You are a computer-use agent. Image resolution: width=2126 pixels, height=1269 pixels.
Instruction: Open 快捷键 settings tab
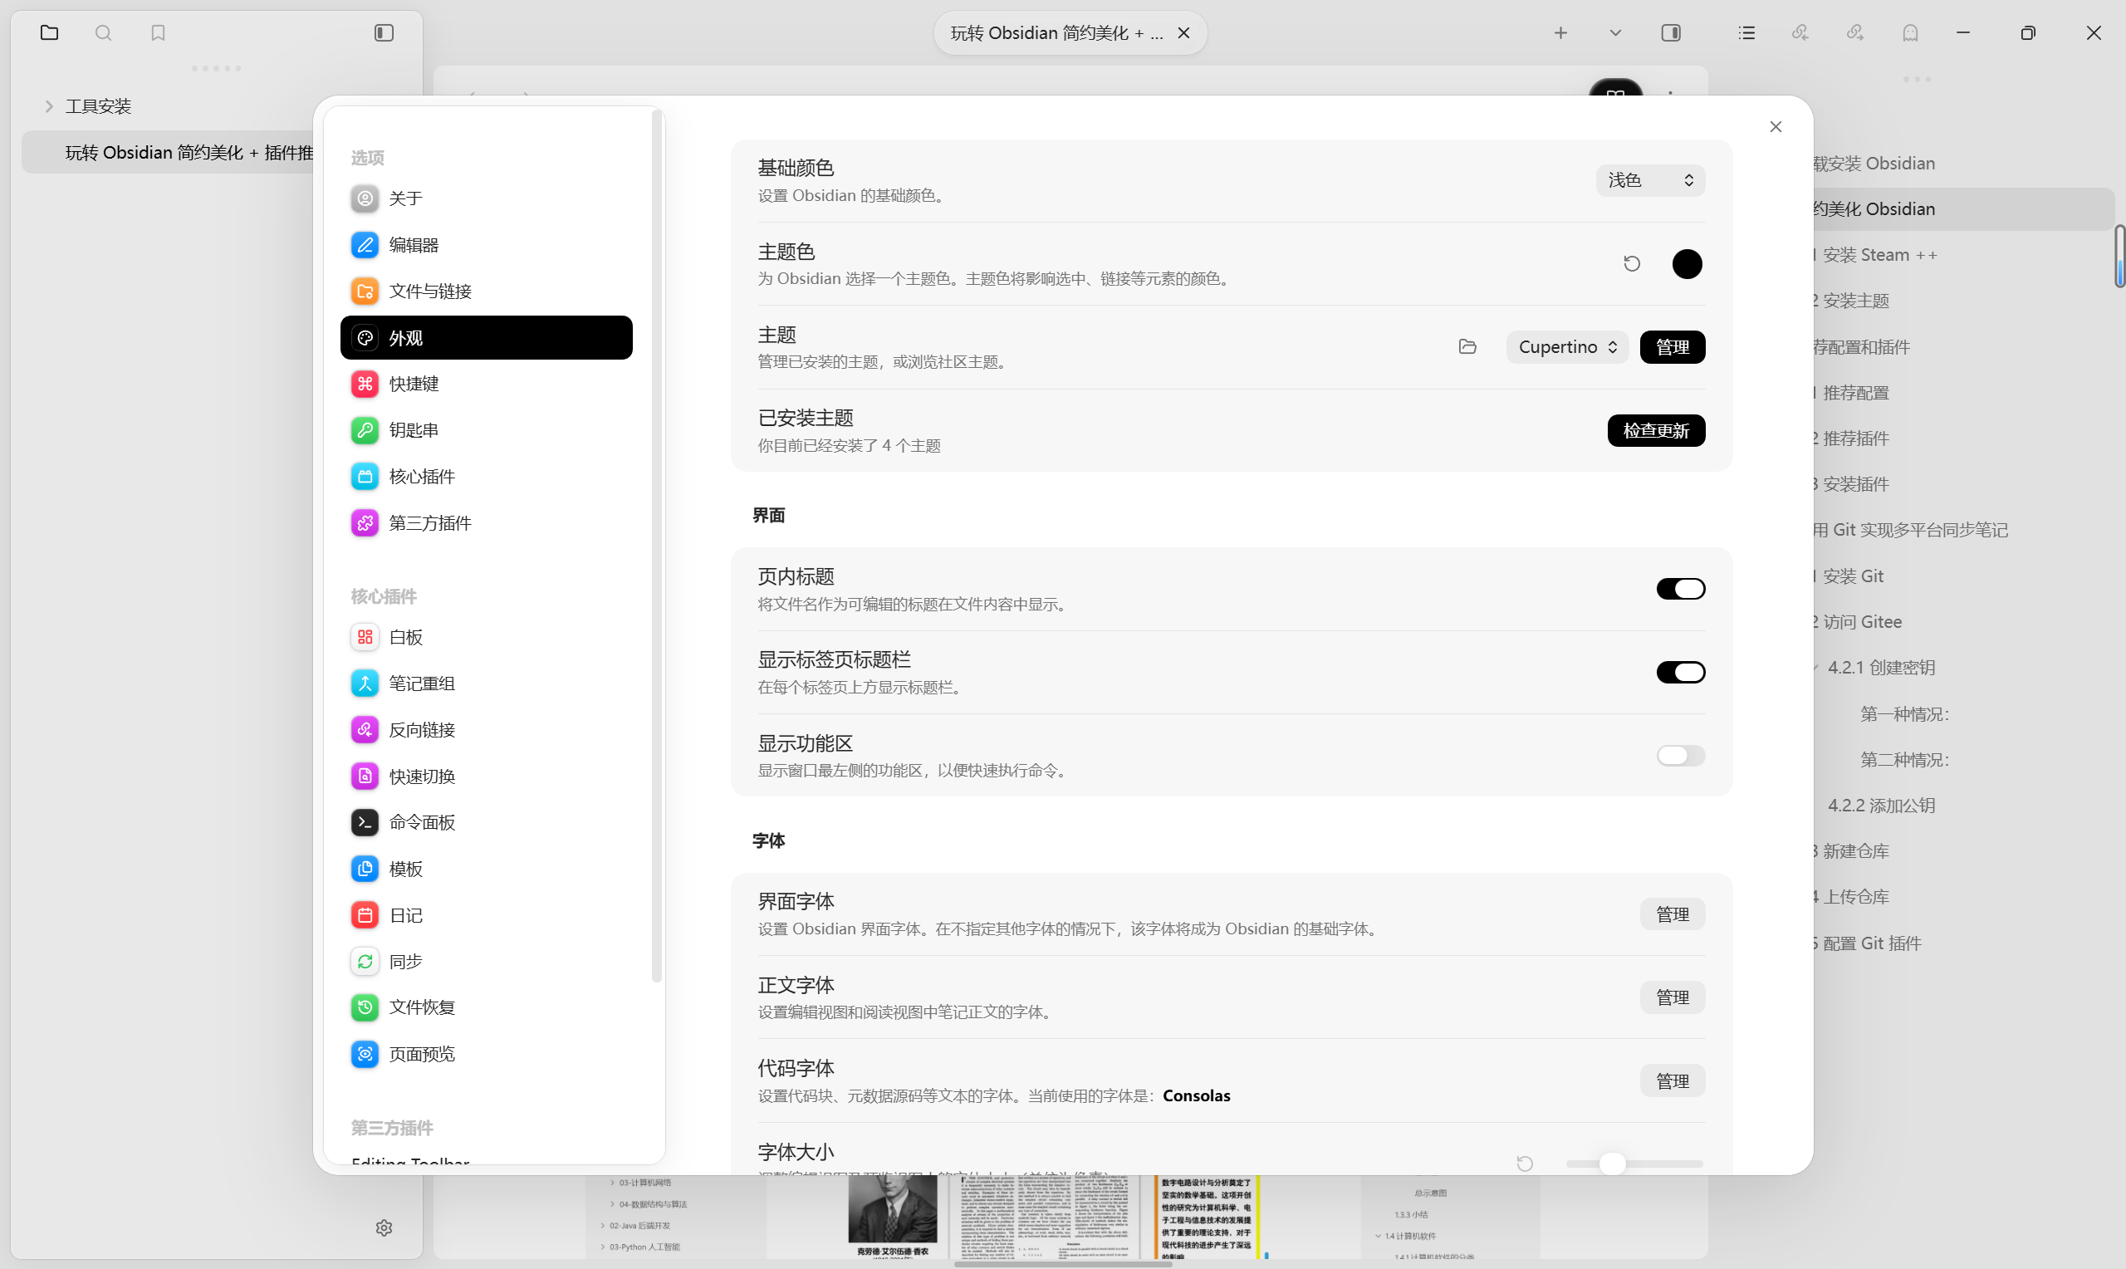414,384
